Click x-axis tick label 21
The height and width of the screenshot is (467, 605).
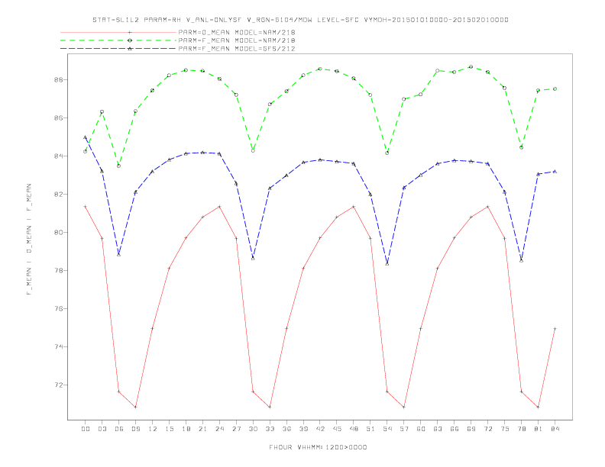(x=202, y=429)
